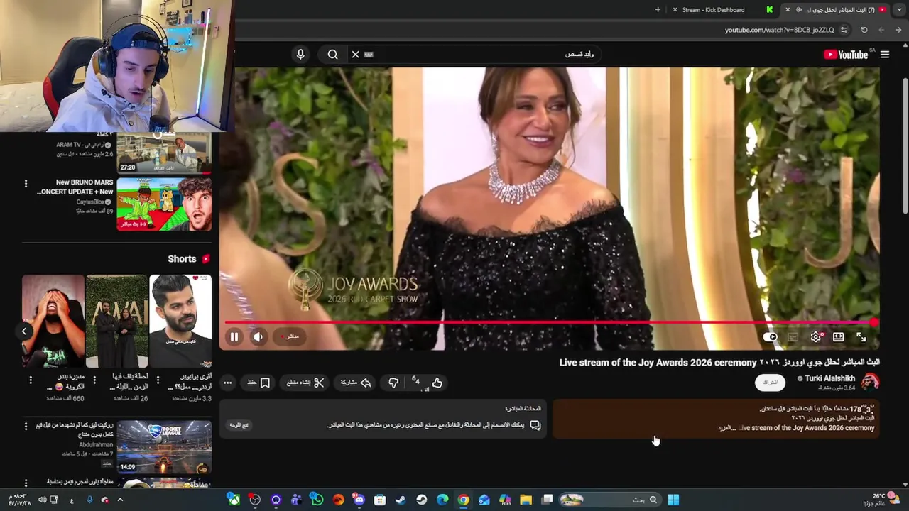Open Steam from the taskbar
Screen dimensions: 909x511
coord(401,500)
